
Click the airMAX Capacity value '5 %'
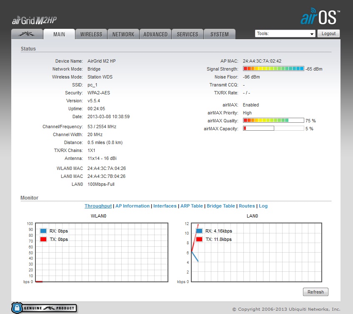309,129
